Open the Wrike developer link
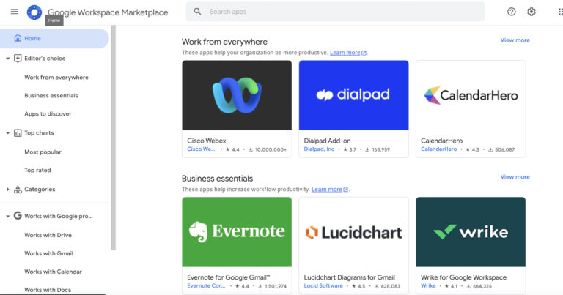Screen dimensions: 563x295 [428, 286]
